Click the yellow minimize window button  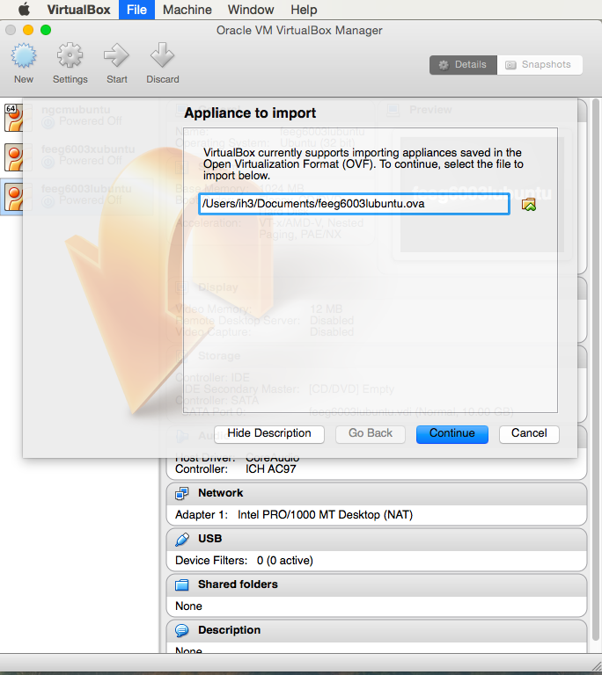28,30
